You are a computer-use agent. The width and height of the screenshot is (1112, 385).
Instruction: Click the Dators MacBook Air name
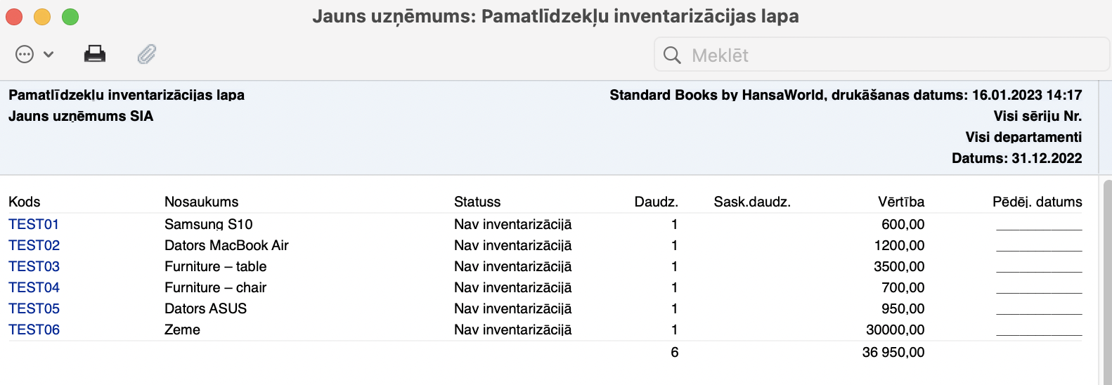[x=226, y=245]
